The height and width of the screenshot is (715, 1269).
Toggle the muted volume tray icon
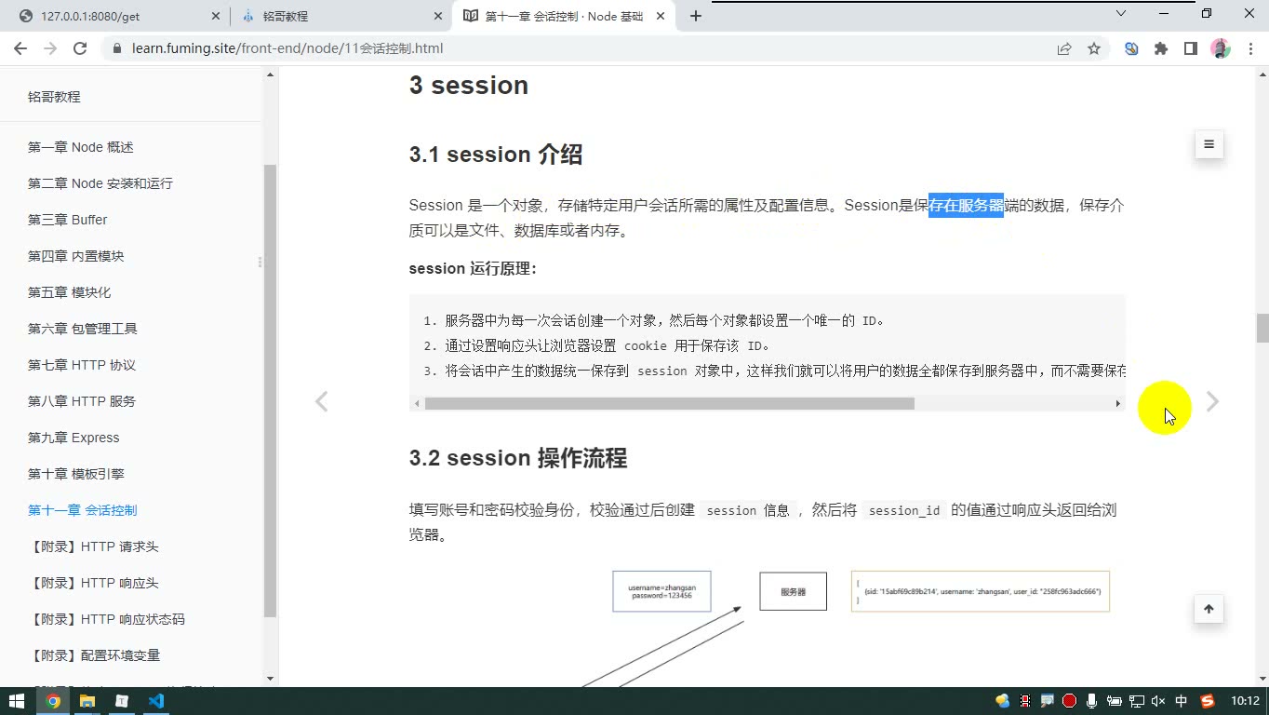tap(1158, 701)
